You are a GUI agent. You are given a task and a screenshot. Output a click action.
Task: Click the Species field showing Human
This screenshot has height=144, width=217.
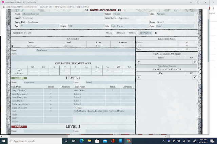pyautogui.click(x=131, y=14)
